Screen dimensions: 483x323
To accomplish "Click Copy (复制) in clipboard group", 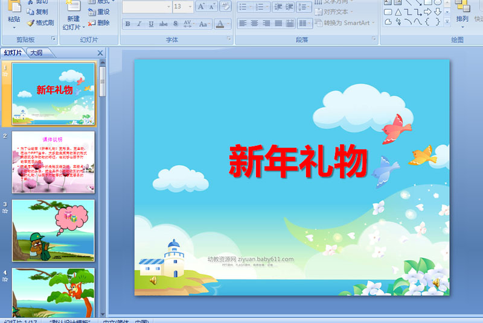I will click(37, 12).
